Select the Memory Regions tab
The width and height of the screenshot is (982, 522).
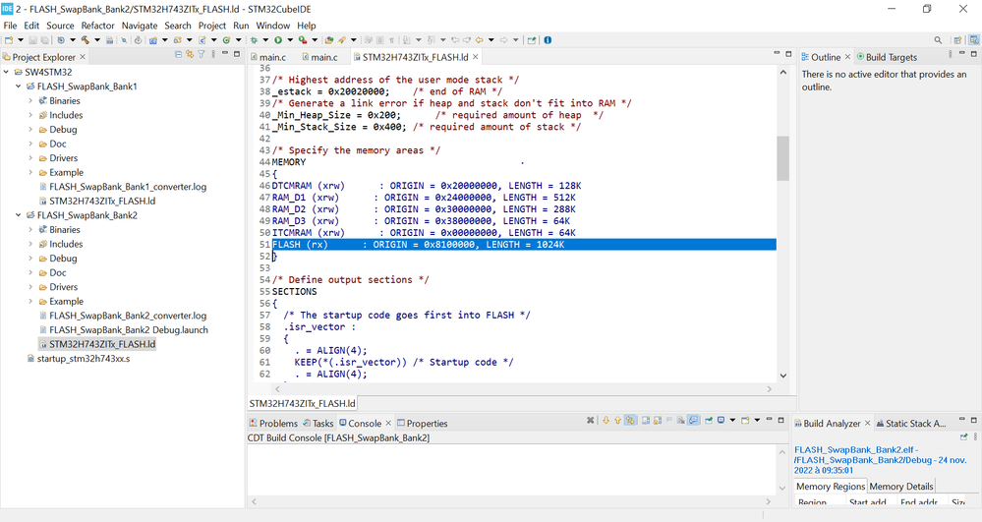831,487
